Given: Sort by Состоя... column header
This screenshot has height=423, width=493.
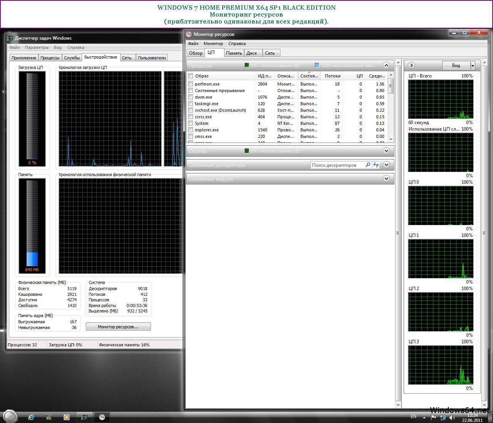Looking at the screenshot, I should [309, 76].
